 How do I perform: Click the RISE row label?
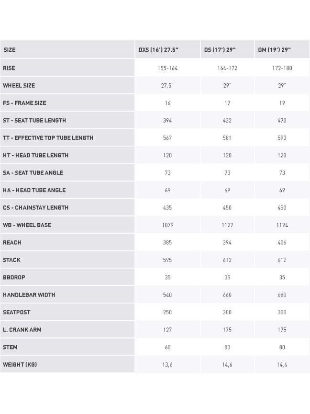9,68
